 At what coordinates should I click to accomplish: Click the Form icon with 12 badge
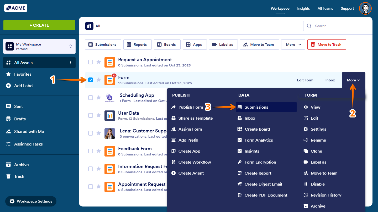[x=110, y=80]
